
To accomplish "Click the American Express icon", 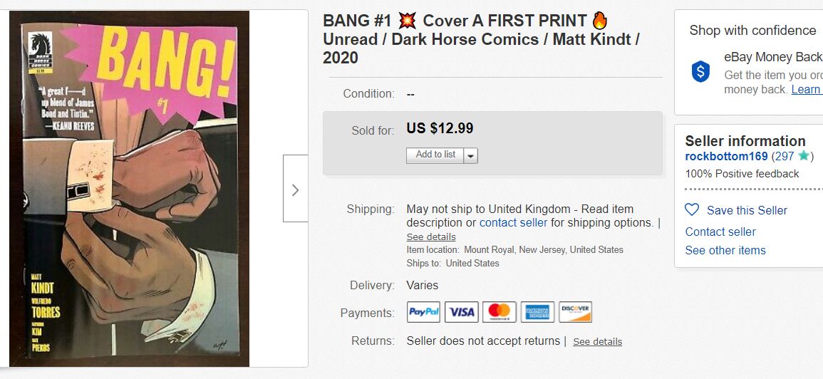I will click(x=537, y=312).
